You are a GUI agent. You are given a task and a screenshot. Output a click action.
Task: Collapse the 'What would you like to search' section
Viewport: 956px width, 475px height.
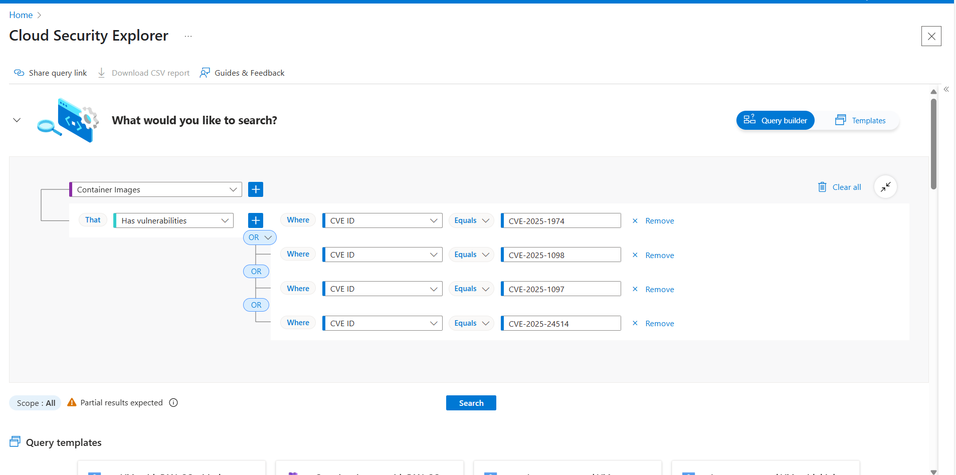pyautogui.click(x=17, y=120)
